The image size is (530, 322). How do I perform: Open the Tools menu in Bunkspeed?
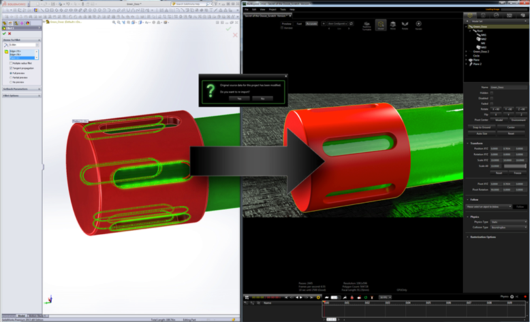point(282,10)
